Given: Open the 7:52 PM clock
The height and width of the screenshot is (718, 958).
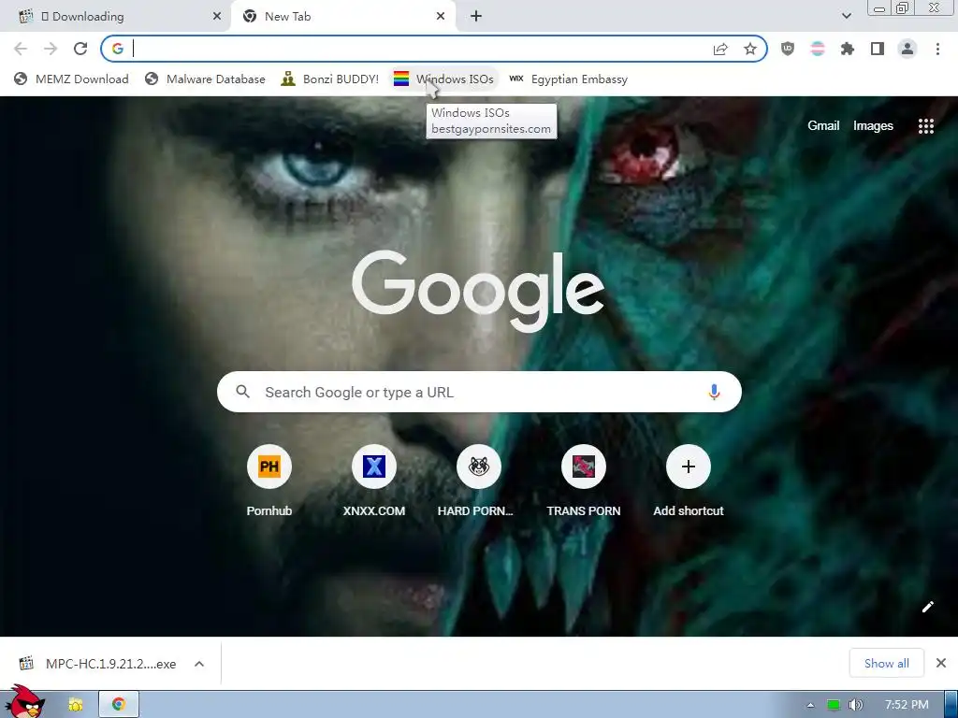Looking at the screenshot, I should pos(907,705).
